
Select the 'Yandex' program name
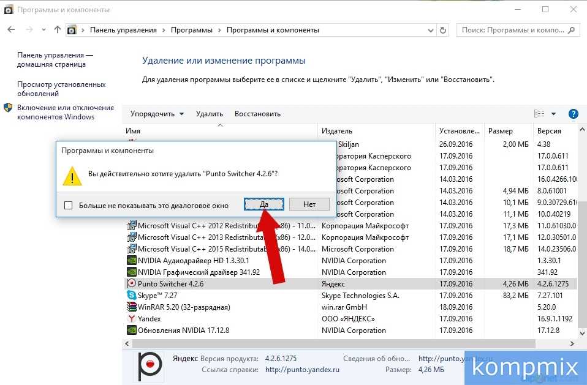(x=150, y=319)
